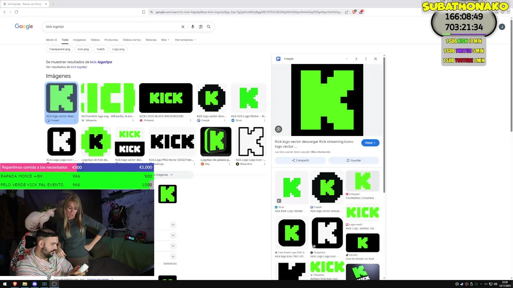This screenshot has height=288, width=513.
Task: Go back in browser history
Action: [x=4, y=12]
